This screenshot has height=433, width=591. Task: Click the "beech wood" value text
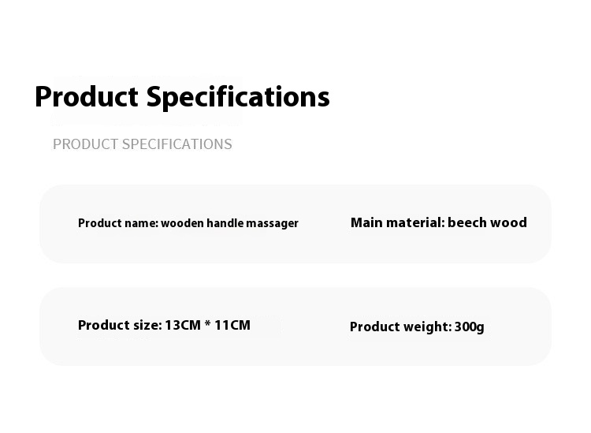(487, 222)
